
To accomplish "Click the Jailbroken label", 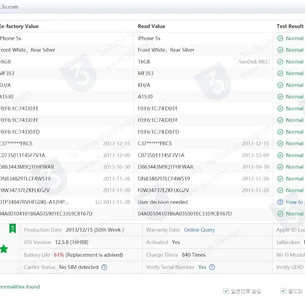I will pyautogui.click(x=288, y=242).
